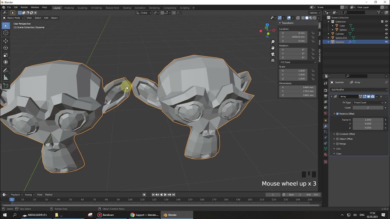
Task: Open the XYZ Euler rotation mode dropdown
Action: point(298,62)
